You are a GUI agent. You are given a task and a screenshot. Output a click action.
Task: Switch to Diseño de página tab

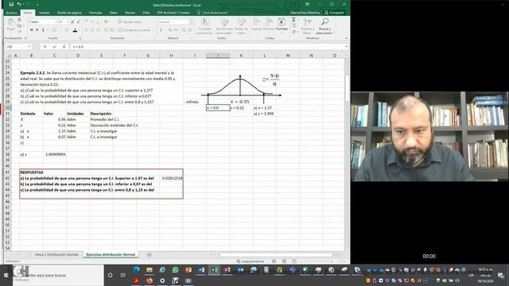(x=69, y=13)
